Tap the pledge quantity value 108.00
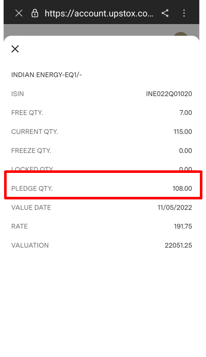Screen dimensions: 206x357 coord(182,189)
